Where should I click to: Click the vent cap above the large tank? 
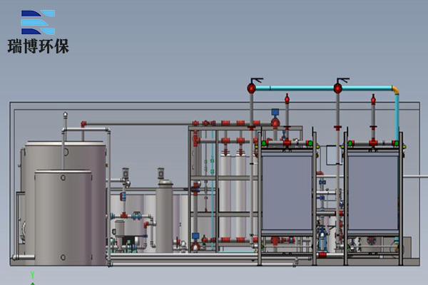tap(65, 114)
